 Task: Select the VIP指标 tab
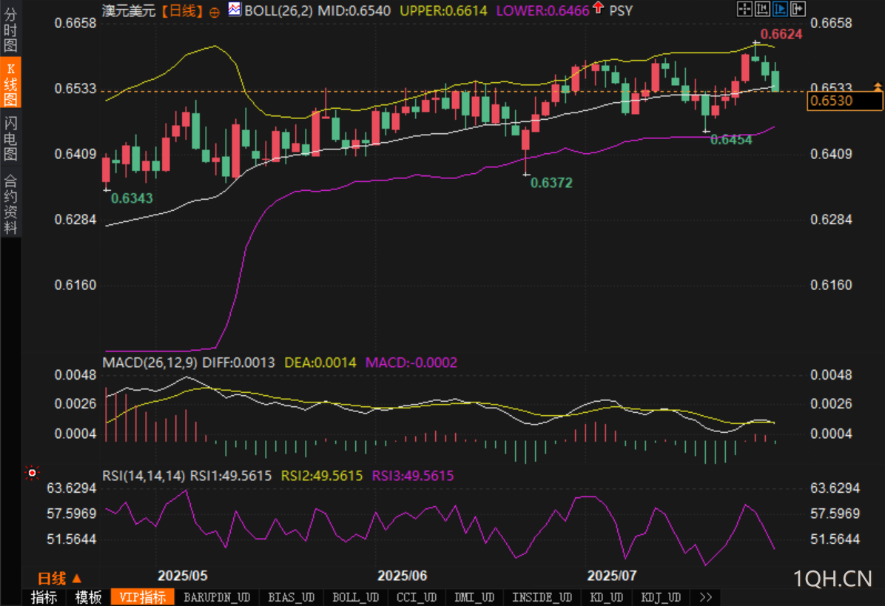[143, 597]
